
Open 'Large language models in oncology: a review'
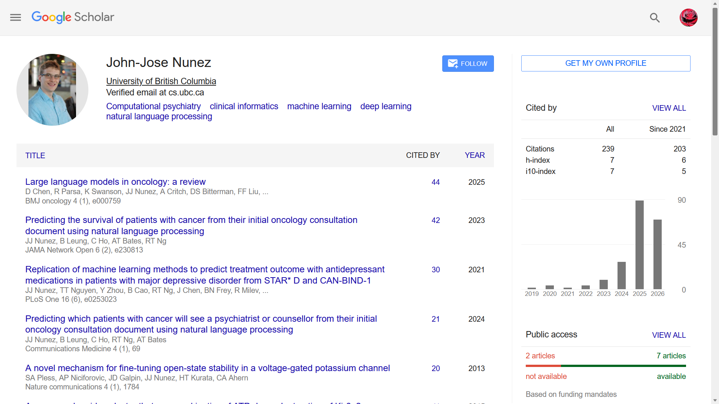click(115, 182)
